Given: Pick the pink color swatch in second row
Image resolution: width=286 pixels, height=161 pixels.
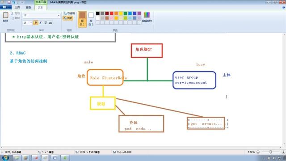Looking at the screenshot, I should [x=112, y=18].
